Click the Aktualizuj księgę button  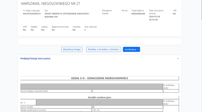point(72,49)
